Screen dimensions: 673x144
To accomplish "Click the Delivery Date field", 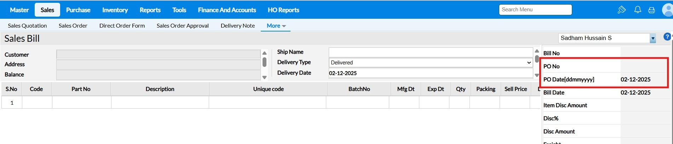I will tap(431, 73).
